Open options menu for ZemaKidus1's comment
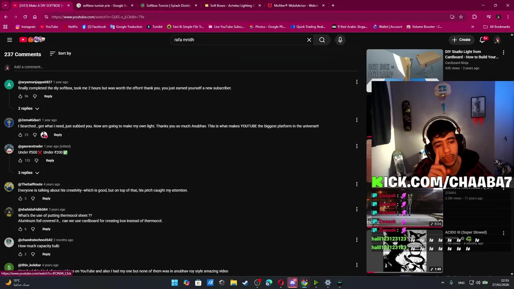 point(357,120)
